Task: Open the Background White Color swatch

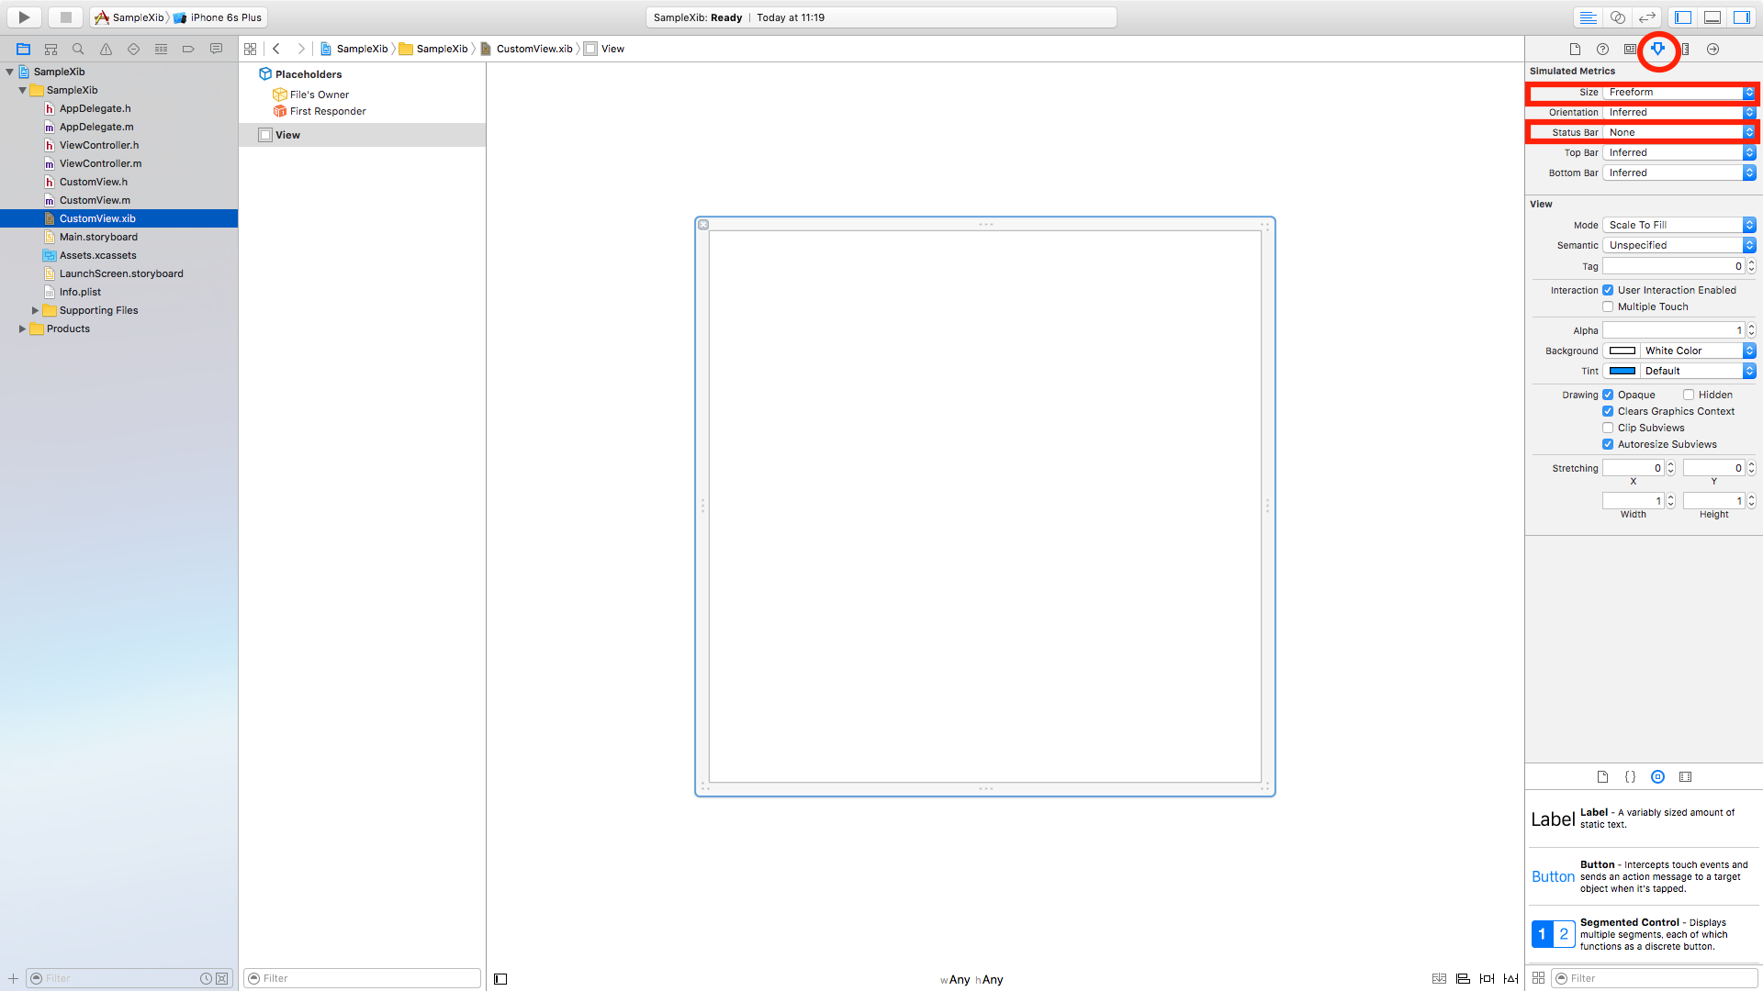Action: pyautogui.click(x=1624, y=351)
